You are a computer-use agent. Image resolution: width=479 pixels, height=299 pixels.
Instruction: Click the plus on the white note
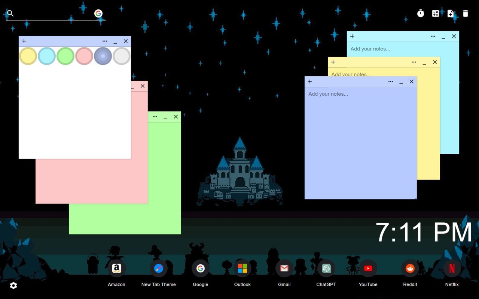[24, 41]
